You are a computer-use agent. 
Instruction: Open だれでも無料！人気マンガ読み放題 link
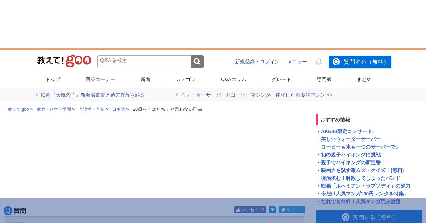361,201
